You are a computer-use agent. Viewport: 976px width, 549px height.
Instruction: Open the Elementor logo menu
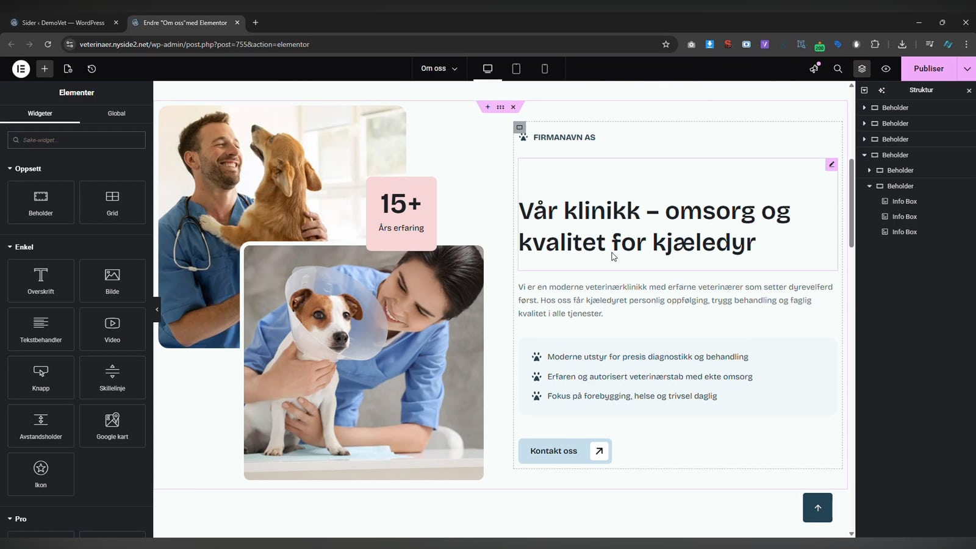click(x=21, y=69)
